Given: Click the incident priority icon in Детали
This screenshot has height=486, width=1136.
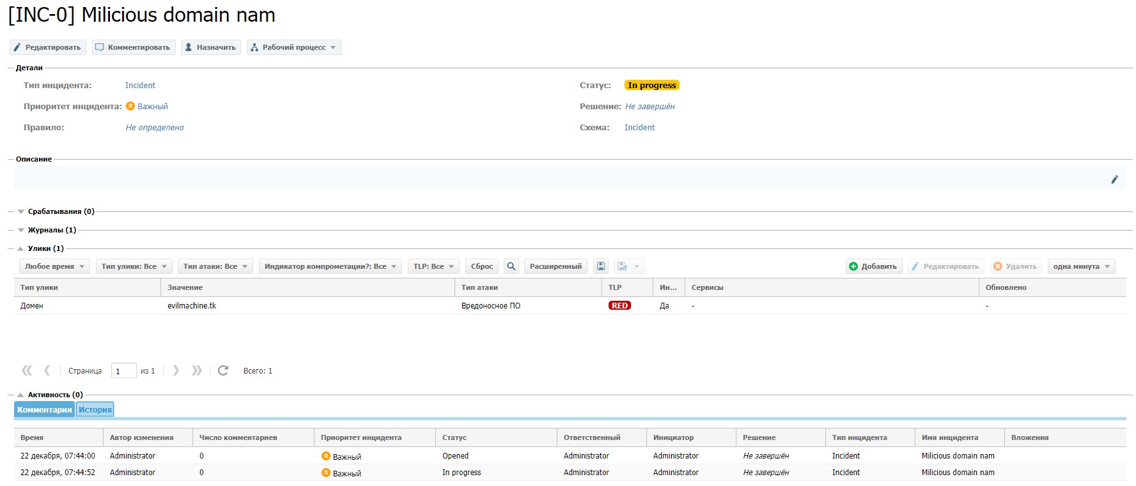Looking at the screenshot, I should pyautogui.click(x=130, y=106).
